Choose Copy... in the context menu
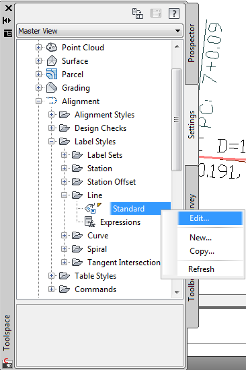Screen dimensions: 246x370 [202, 251]
